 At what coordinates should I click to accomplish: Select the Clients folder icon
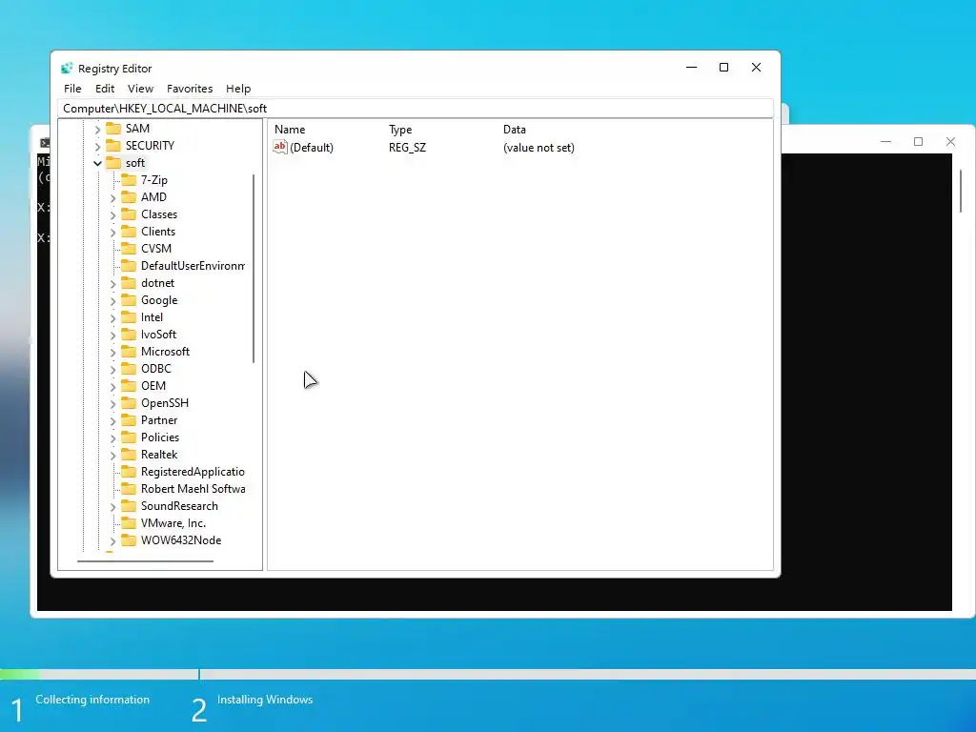coord(129,231)
